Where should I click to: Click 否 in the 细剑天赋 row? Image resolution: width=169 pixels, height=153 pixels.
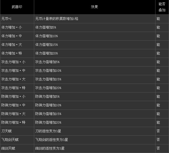click(158, 148)
